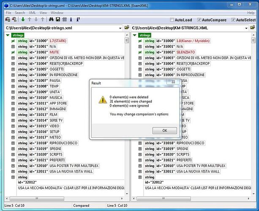Image resolution: width=259 pixels, height=211 pixels.
Task: Save using the floppy disk toolbar icon
Action: pyautogui.click(x=58, y=19)
